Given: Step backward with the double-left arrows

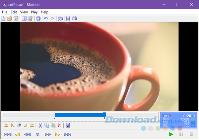Looking at the screenshot, I should [x=27, y=134].
